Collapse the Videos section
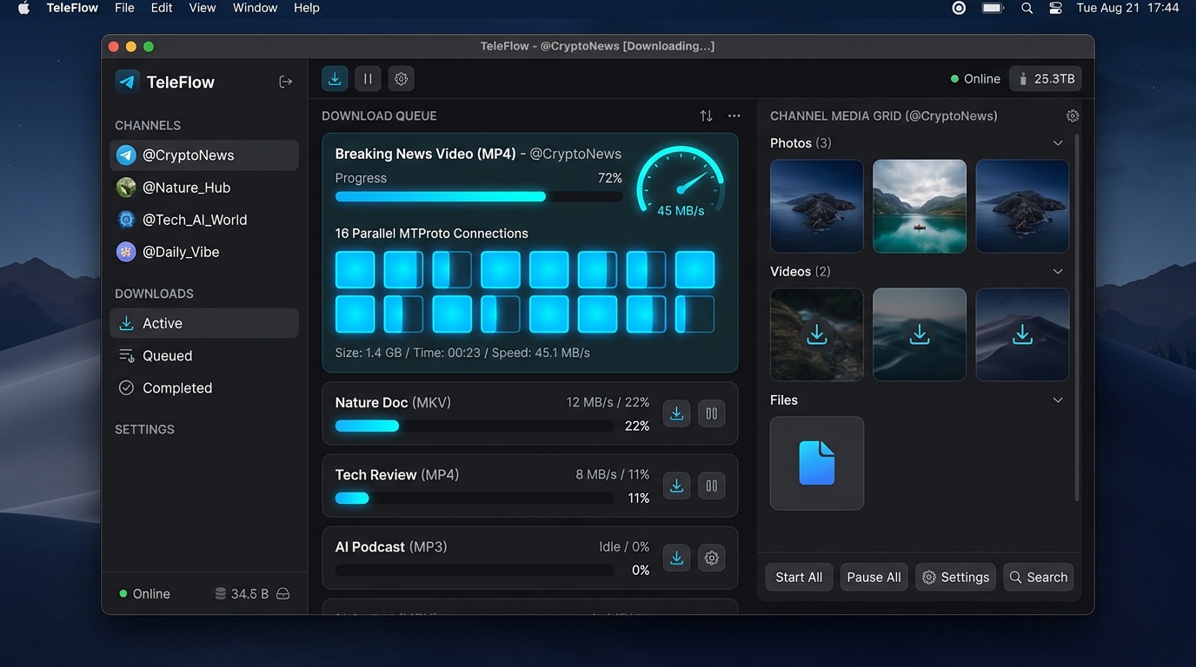The image size is (1196, 667). point(1058,272)
